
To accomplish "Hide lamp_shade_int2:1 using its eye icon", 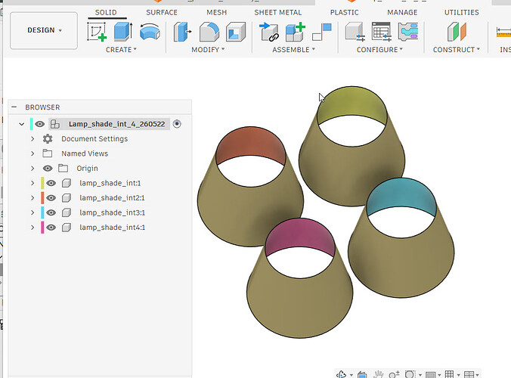I will [51, 198].
